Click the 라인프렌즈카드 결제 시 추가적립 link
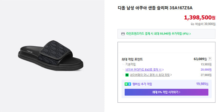 (x=157, y=34)
